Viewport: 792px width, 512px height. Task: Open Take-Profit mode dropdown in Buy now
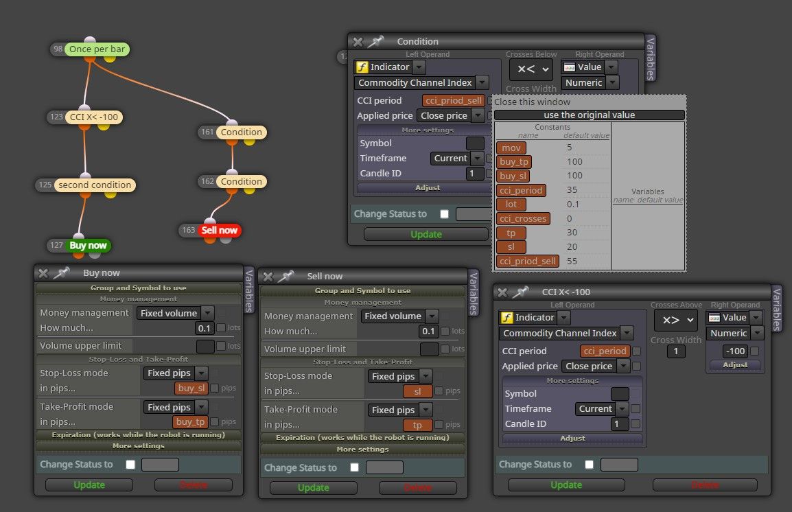pyautogui.click(x=176, y=407)
